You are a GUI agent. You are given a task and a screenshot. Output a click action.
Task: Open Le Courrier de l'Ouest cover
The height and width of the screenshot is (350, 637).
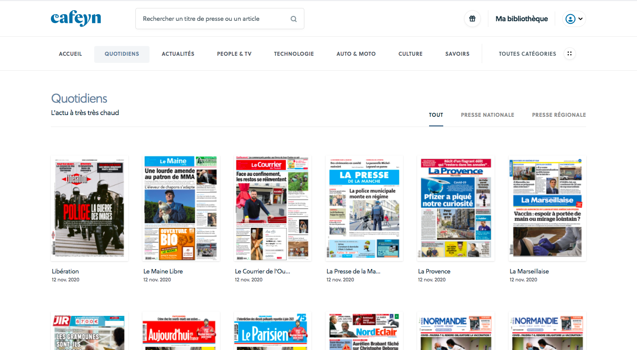pyautogui.click(x=273, y=208)
